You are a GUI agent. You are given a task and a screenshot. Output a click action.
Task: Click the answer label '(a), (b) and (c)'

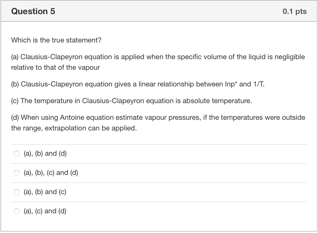45,192
